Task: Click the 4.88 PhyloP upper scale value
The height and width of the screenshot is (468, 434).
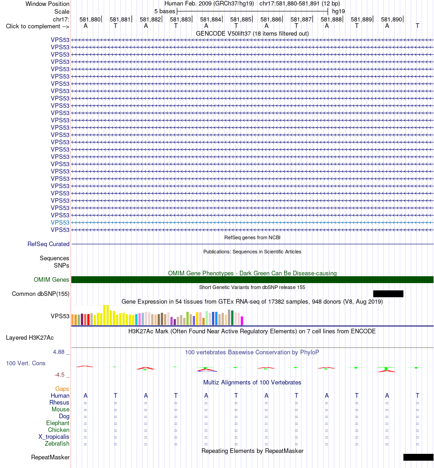Action: (x=59, y=352)
